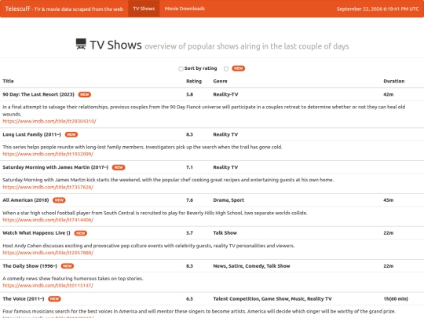Click the Rating column header
This screenshot has width=424, height=318.
pyautogui.click(x=194, y=81)
